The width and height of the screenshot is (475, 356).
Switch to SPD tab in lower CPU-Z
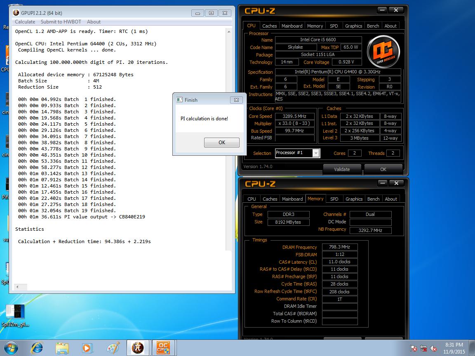pos(334,199)
